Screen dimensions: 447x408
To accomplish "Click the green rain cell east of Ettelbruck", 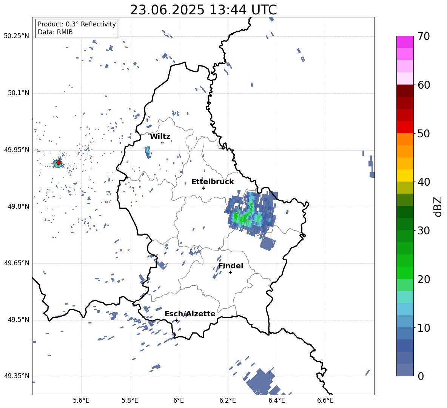I will [x=251, y=214].
